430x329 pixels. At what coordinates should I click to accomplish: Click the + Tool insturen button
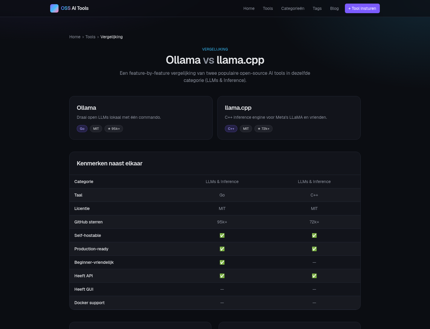click(x=362, y=8)
